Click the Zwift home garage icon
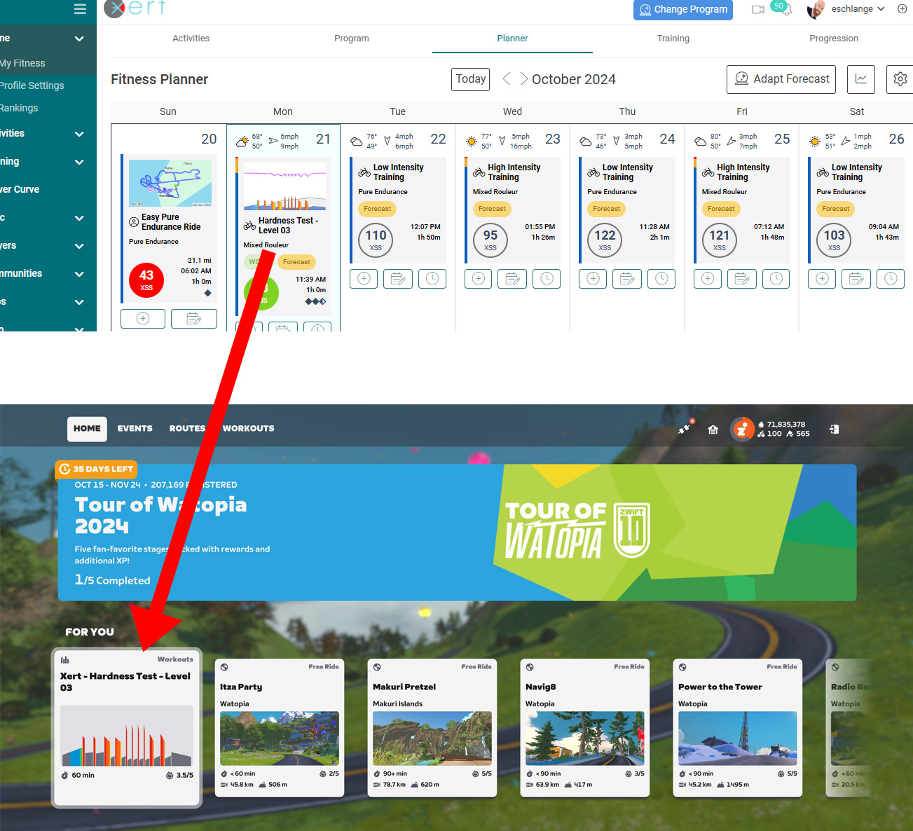This screenshot has height=831, width=913. tap(713, 430)
